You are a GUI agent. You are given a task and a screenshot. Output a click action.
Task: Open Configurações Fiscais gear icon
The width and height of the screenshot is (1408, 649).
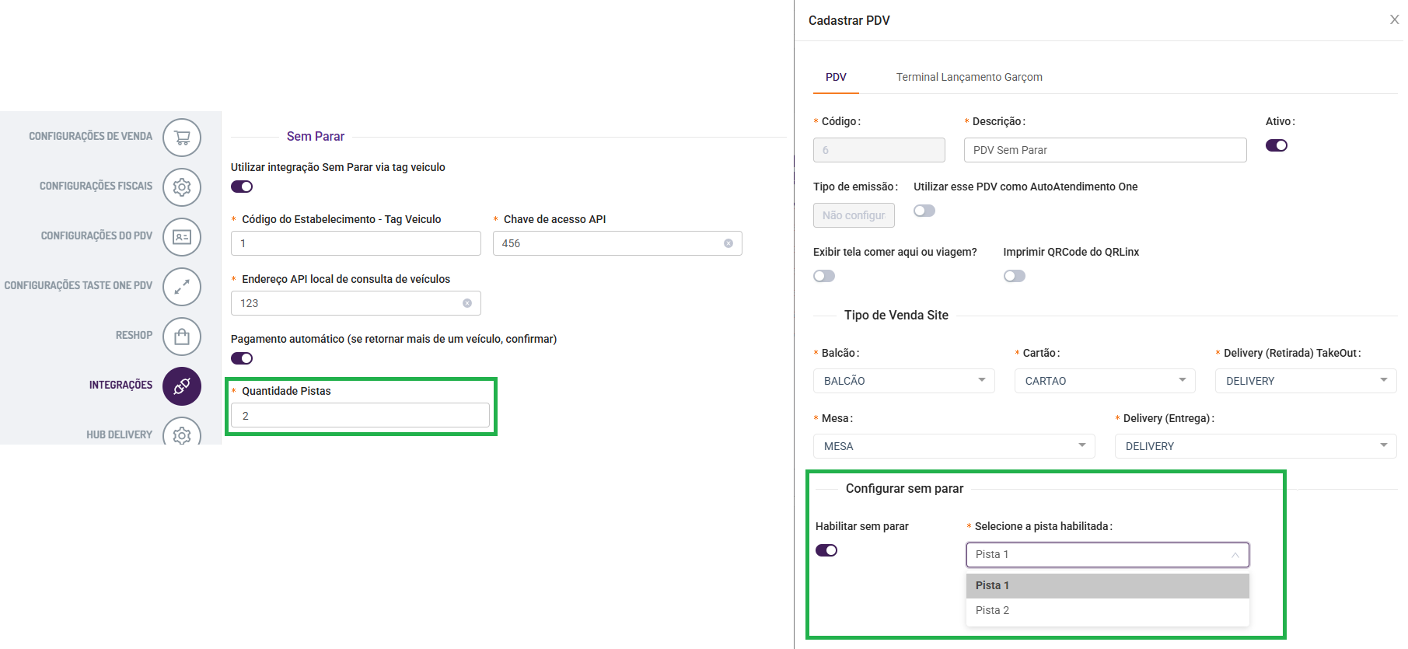pos(182,187)
